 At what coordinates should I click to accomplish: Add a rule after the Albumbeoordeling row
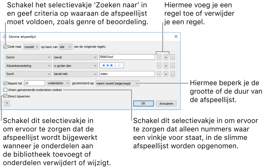point(166,66)
